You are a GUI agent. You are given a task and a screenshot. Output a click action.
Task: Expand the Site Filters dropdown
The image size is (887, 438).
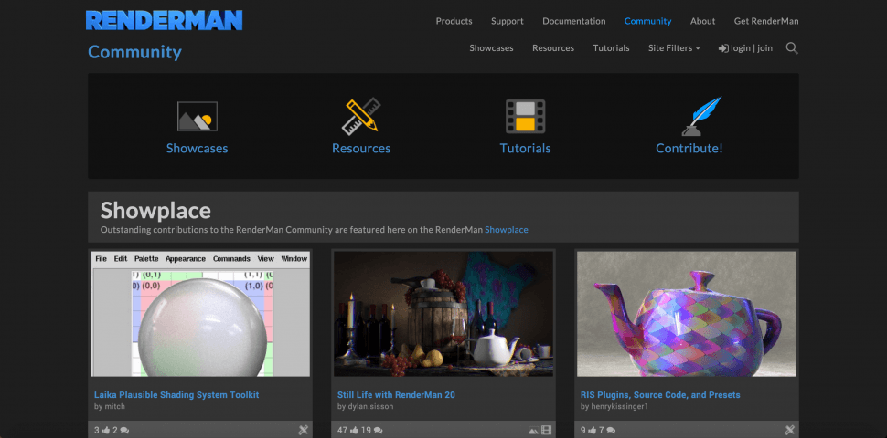(674, 48)
